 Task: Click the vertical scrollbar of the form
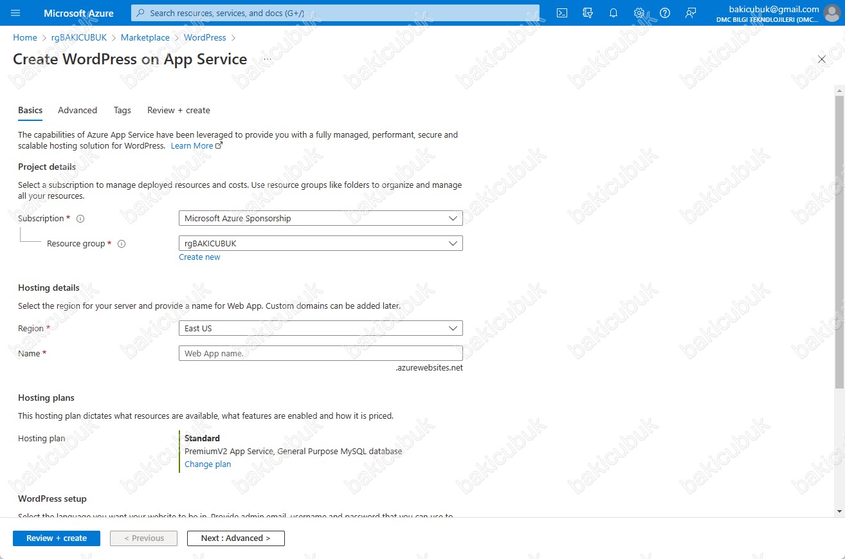(839, 241)
